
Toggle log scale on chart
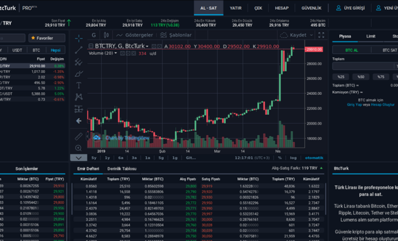tap(293, 157)
